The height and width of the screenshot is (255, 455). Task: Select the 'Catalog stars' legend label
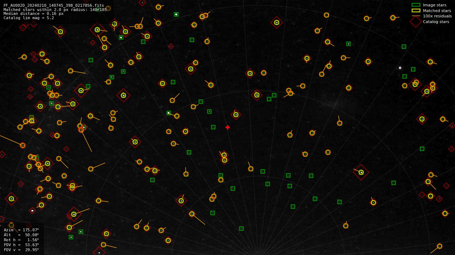tap(436, 22)
